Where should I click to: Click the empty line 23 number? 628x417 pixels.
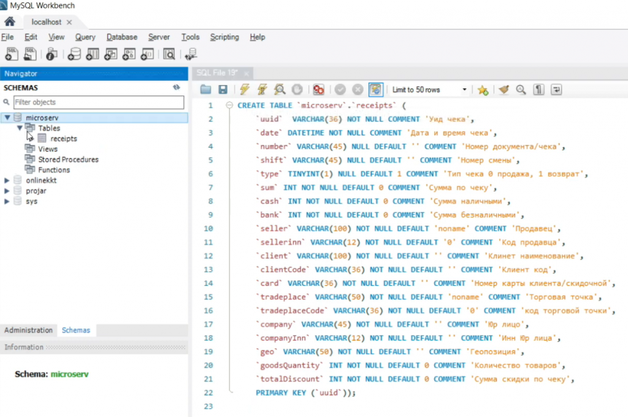click(209, 406)
